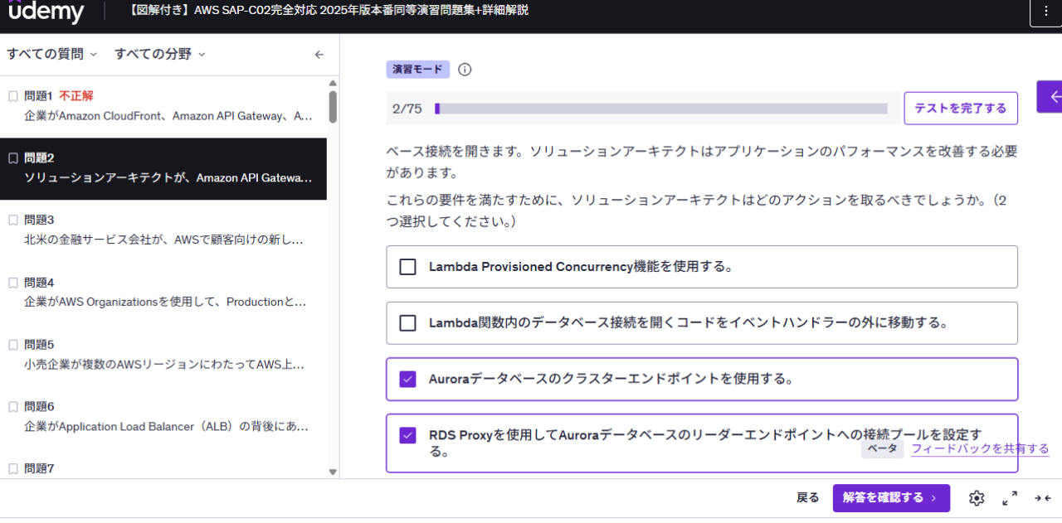Image resolution: width=1062 pixels, height=523 pixels.
Task: Click the 解答を確認する button
Action: pyautogui.click(x=891, y=498)
